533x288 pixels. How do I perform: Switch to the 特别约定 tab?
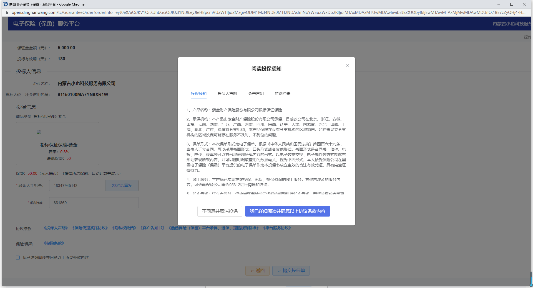click(x=282, y=94)
